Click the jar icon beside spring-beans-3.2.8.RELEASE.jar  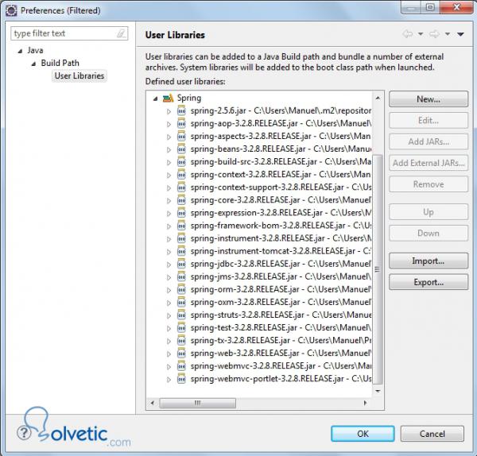coord(181,149)
